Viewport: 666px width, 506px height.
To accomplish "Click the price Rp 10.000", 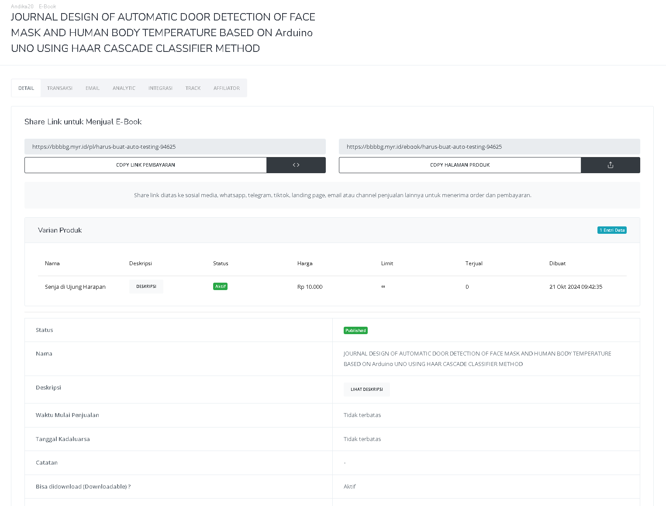I will (x=310, y=287).
